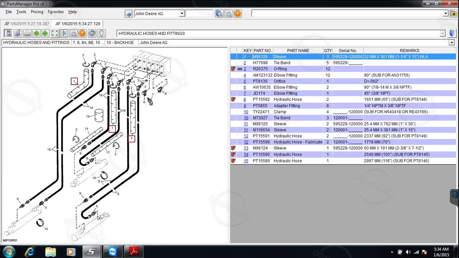Click key link 13 for Sleeve M96124
The image size is (459, 258).
click(x=246, y=148)
